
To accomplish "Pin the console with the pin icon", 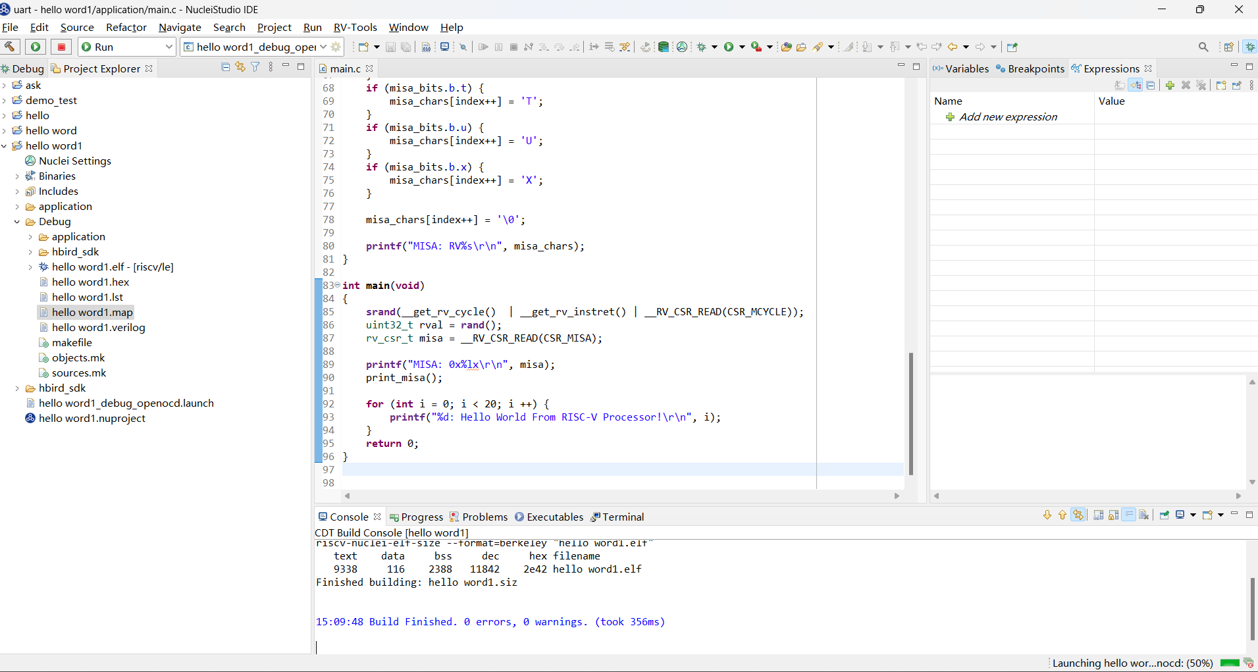I will [x=1164, y=515].
